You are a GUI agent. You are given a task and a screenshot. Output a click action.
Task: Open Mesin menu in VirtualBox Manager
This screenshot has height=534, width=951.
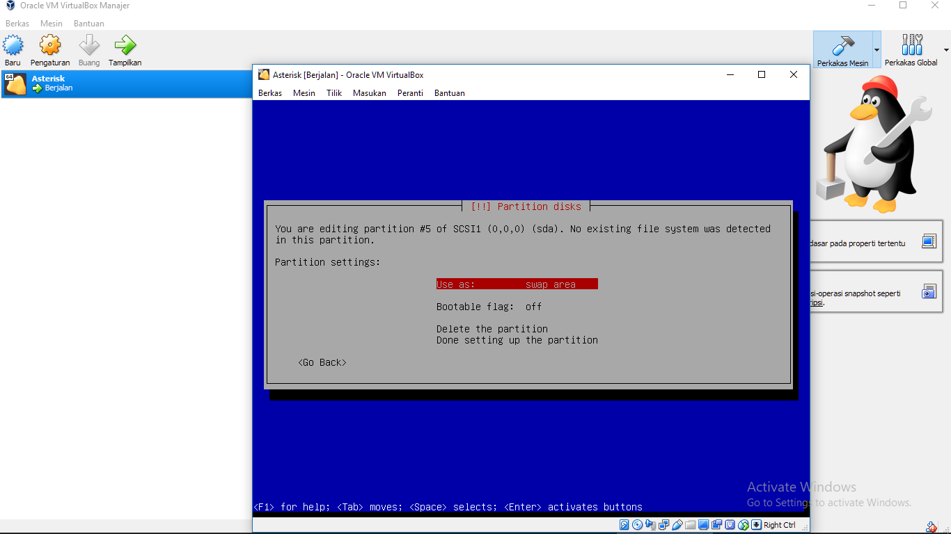tap(52, 24)
